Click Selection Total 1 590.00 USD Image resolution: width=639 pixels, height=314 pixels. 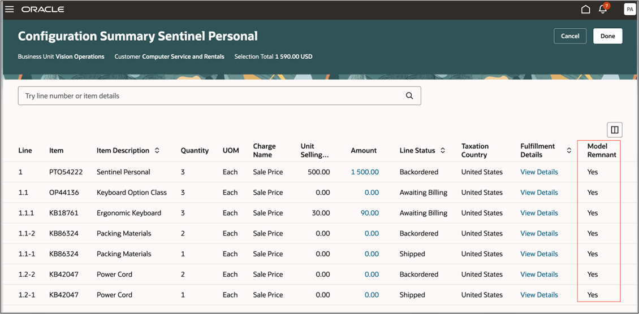click(x=274, y=56)
